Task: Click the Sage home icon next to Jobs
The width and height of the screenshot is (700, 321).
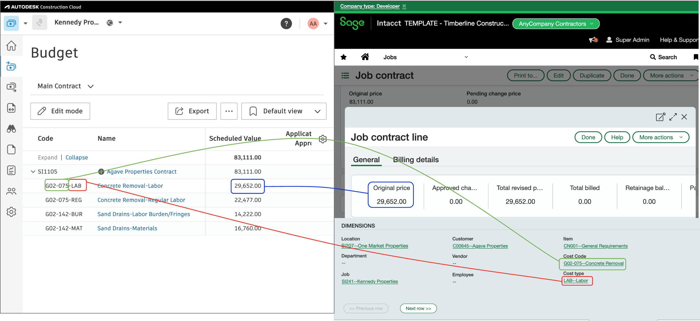Action: coord(365,57)
